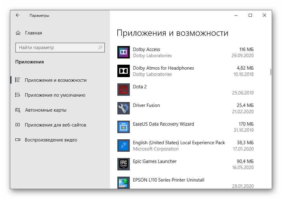Go to Главная home page
Viewport: 282px width, 199px height.
[33, 33]
